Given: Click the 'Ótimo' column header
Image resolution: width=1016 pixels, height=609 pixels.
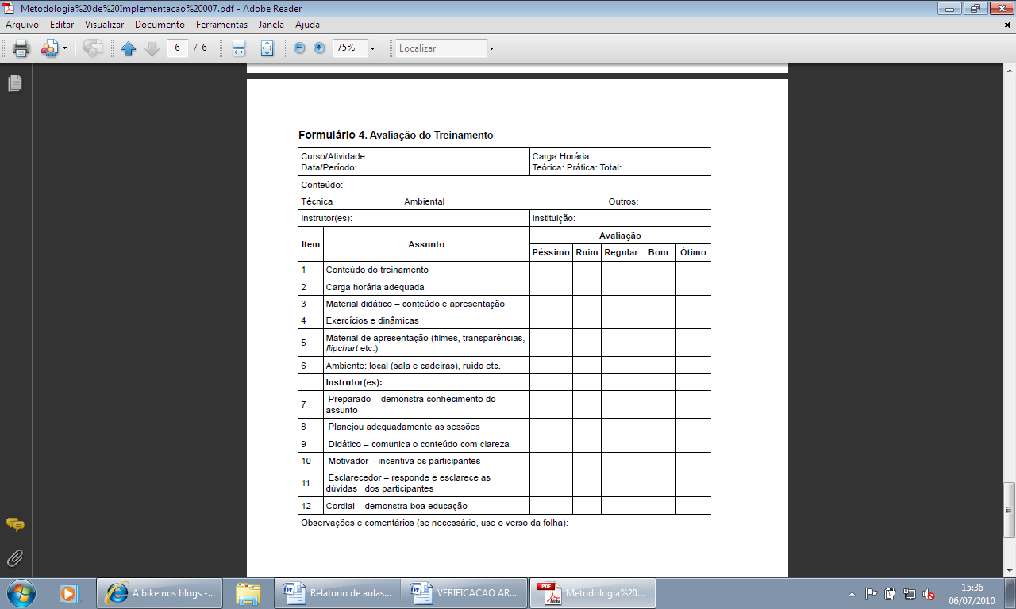Looking at the screenshot, I should [x=693, y=252].
